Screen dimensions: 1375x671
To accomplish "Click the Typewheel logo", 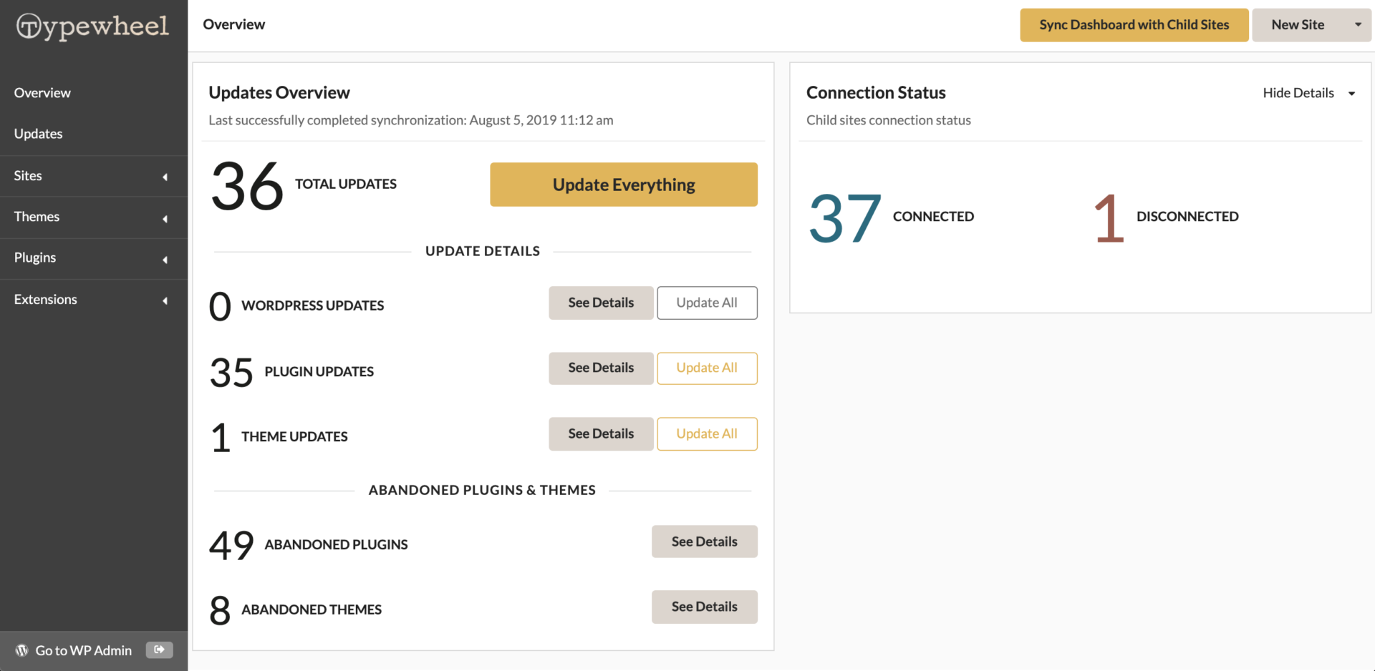I will tap(93, 27).
